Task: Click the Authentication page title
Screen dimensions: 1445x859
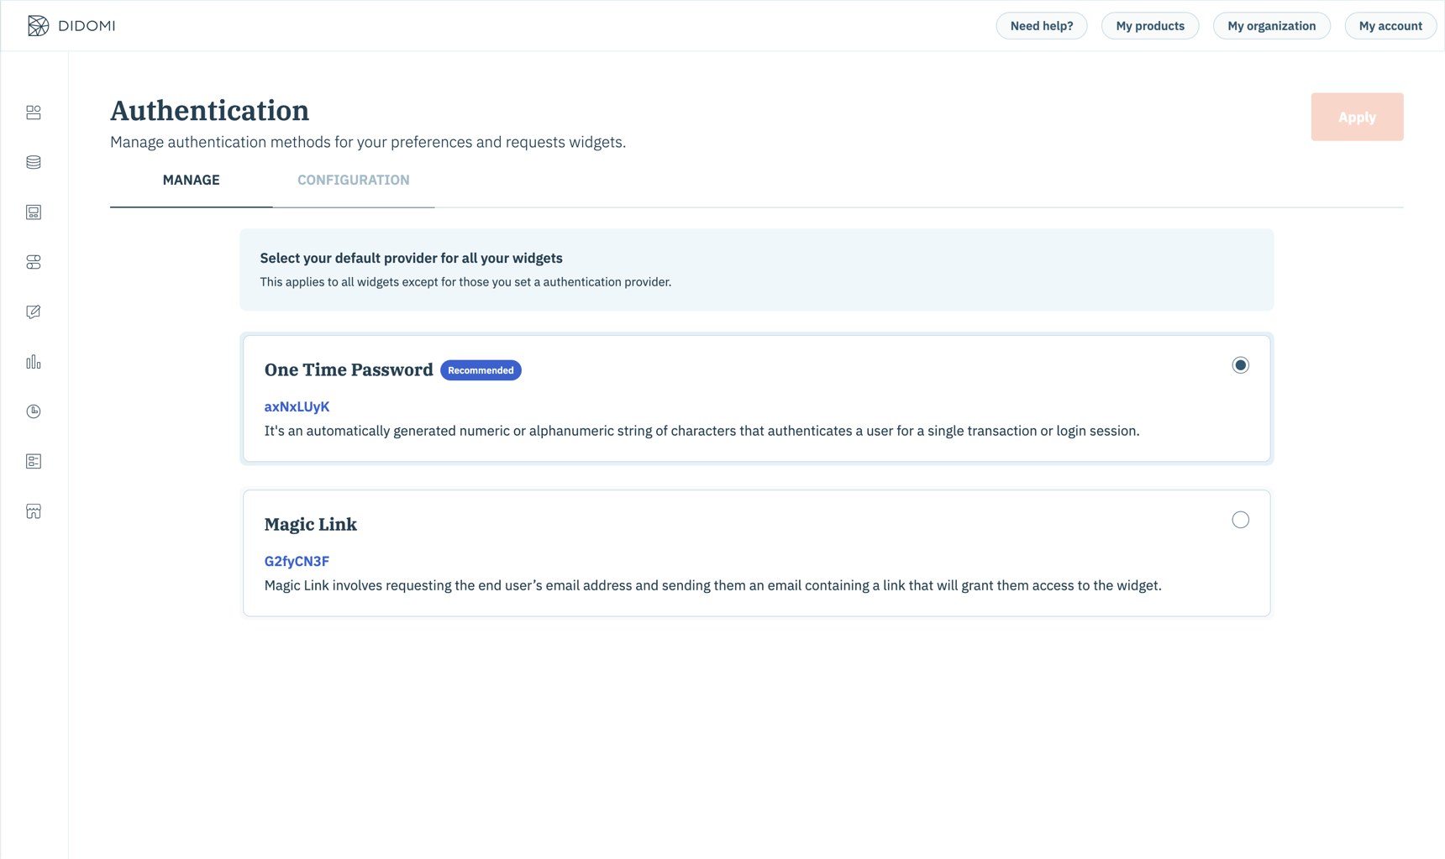Action: pos(210,111)
